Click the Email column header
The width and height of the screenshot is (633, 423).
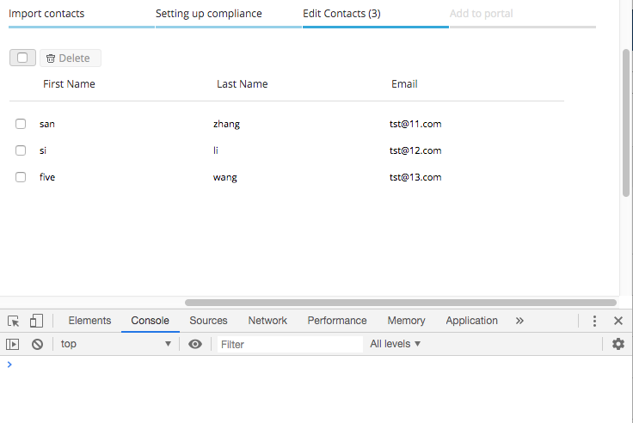pyautogui.click(x=404, y=84)
